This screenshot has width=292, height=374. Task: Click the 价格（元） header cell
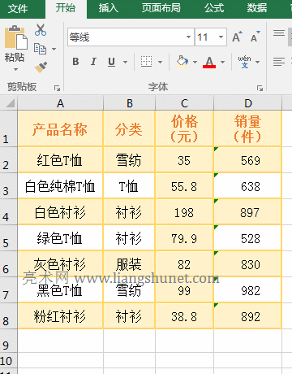tap(184, 128)
